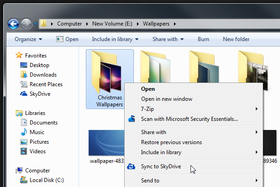Open Downloads in the Favorites list
The height and width of the screenshot is (187, 280).
pyautogui.click(x=42, y=75)
